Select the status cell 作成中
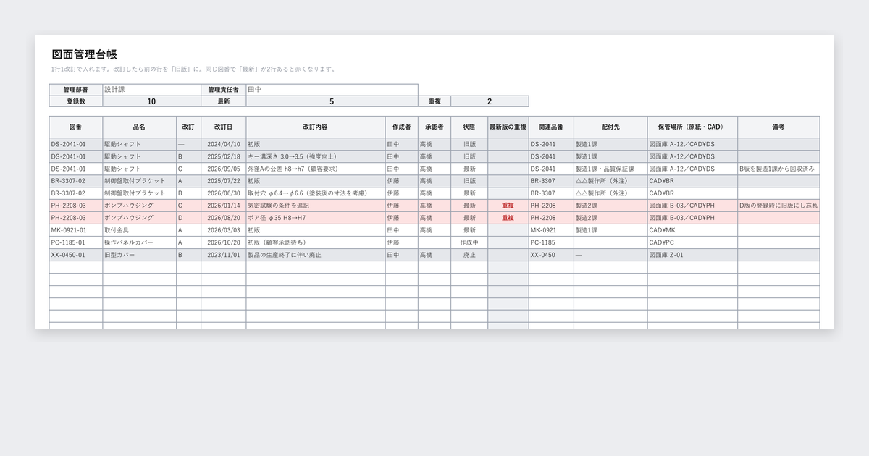Viewport: 869px width, 456px height. click(x=469, y=242)
